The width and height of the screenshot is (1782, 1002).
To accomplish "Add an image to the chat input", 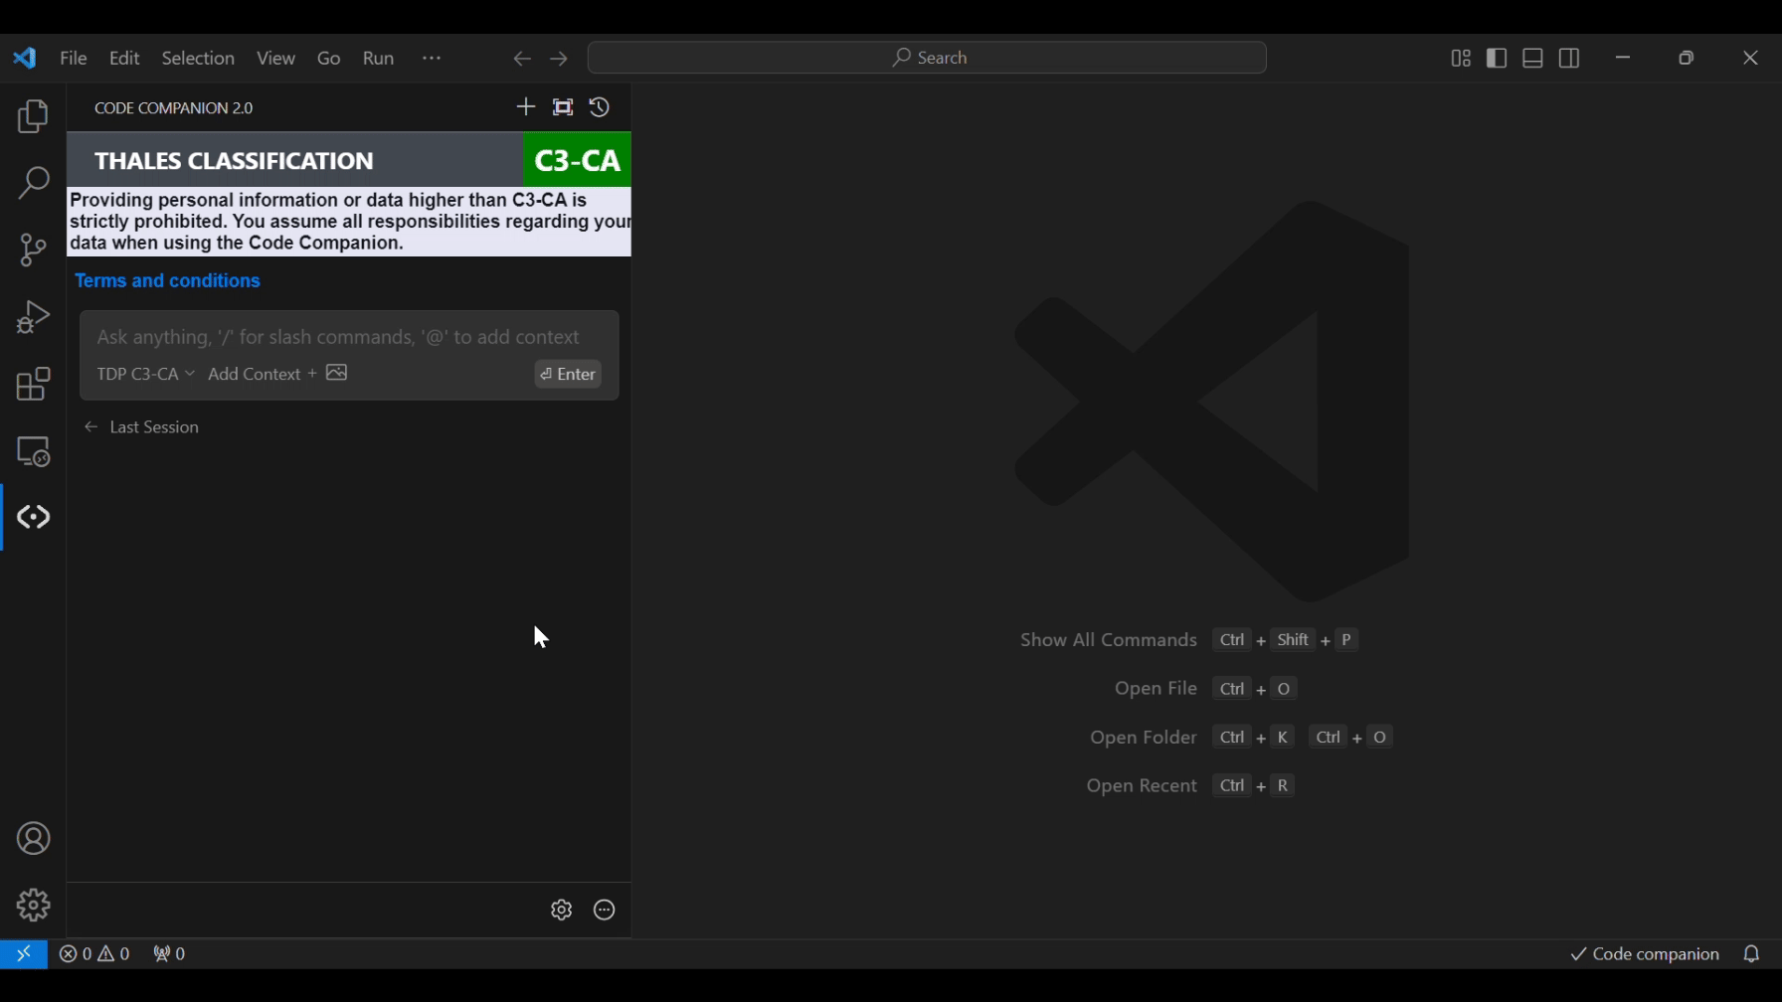I will (337, 373).
